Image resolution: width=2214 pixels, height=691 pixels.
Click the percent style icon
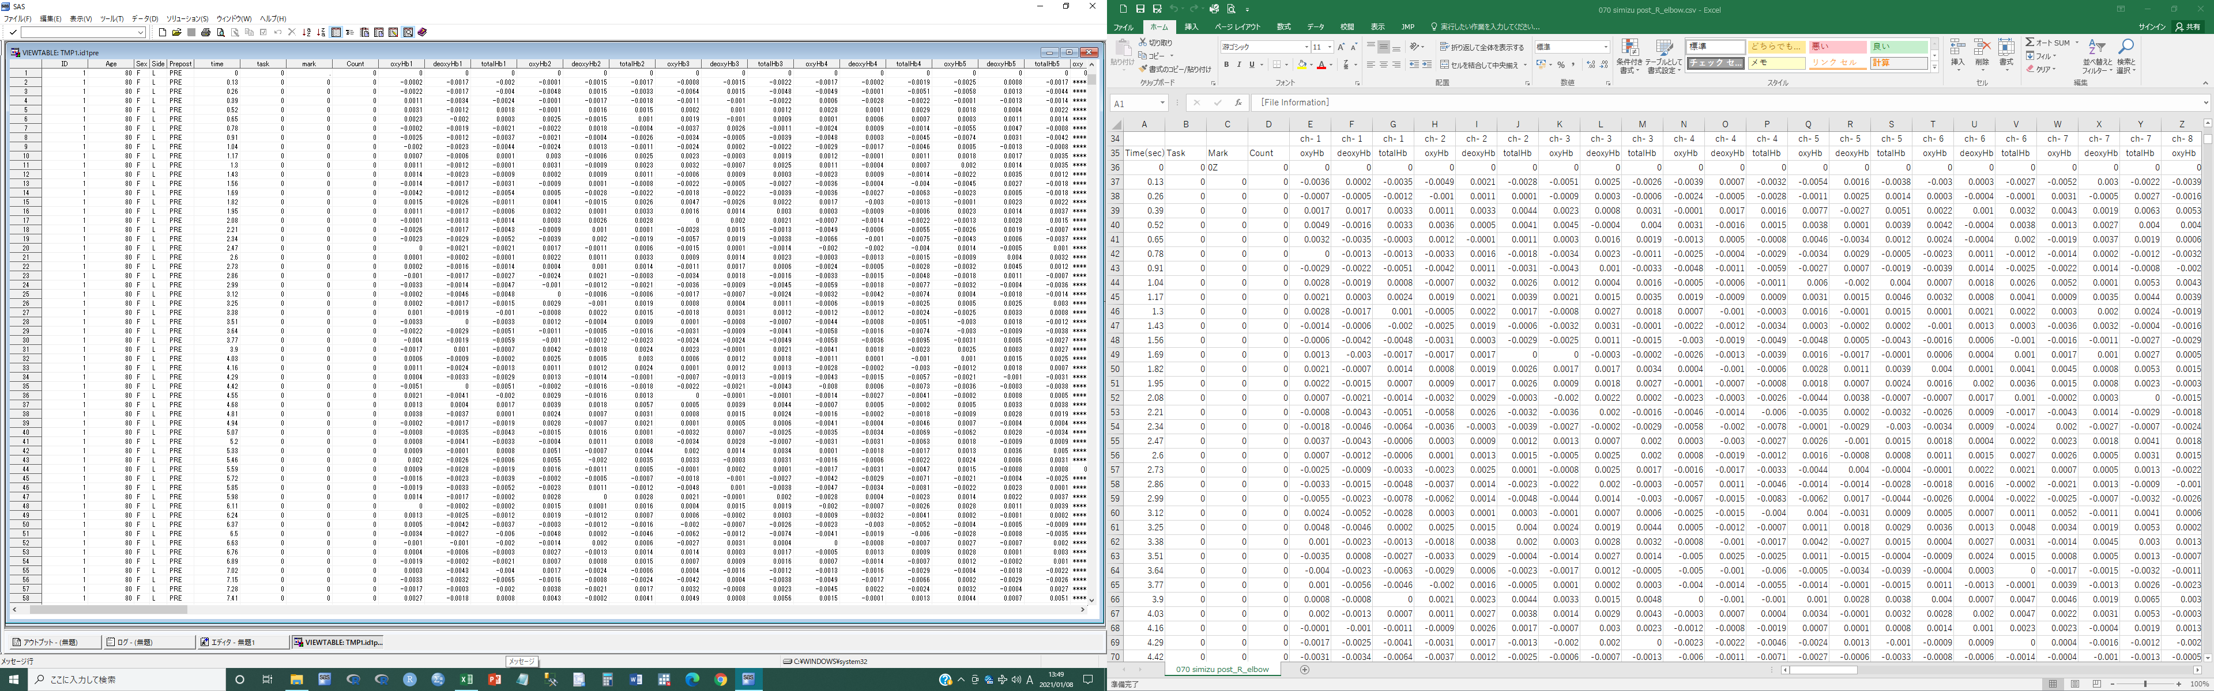pyautogui.click(x=1561, y=64)
